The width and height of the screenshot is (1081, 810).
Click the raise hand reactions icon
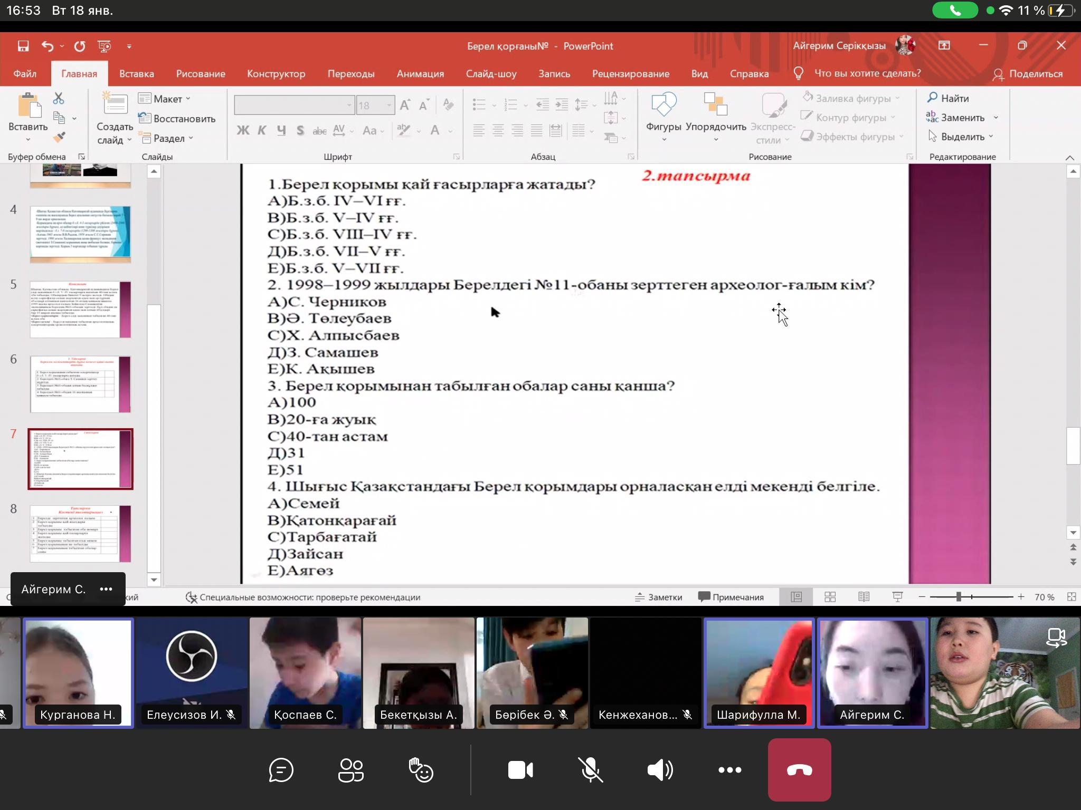(421, 770)
